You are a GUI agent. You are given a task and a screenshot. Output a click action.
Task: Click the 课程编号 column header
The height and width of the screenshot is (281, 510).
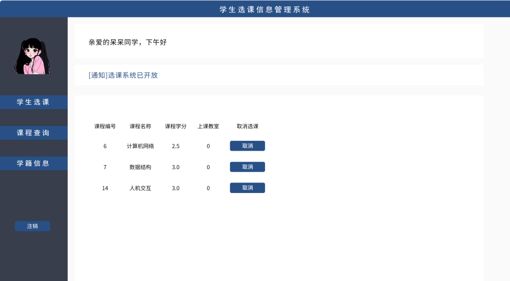(105, 126)
